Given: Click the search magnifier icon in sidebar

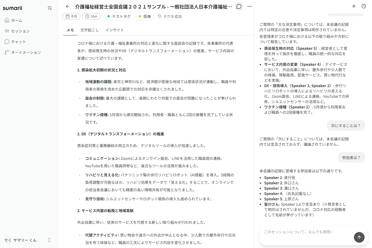Looking at the screenshot, I should (50, 8).
